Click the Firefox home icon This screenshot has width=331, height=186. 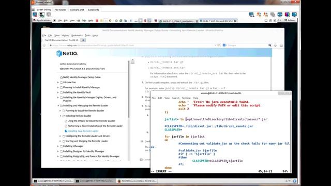point(281,45)
